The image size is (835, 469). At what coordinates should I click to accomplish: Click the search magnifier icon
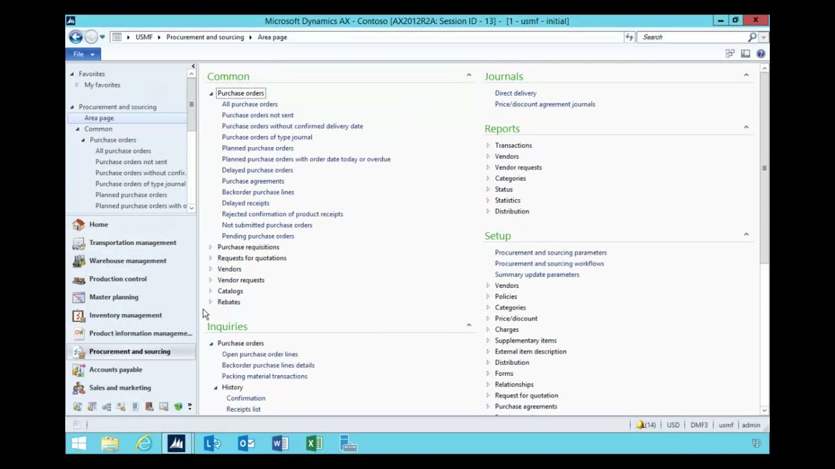tap(752, 37)
